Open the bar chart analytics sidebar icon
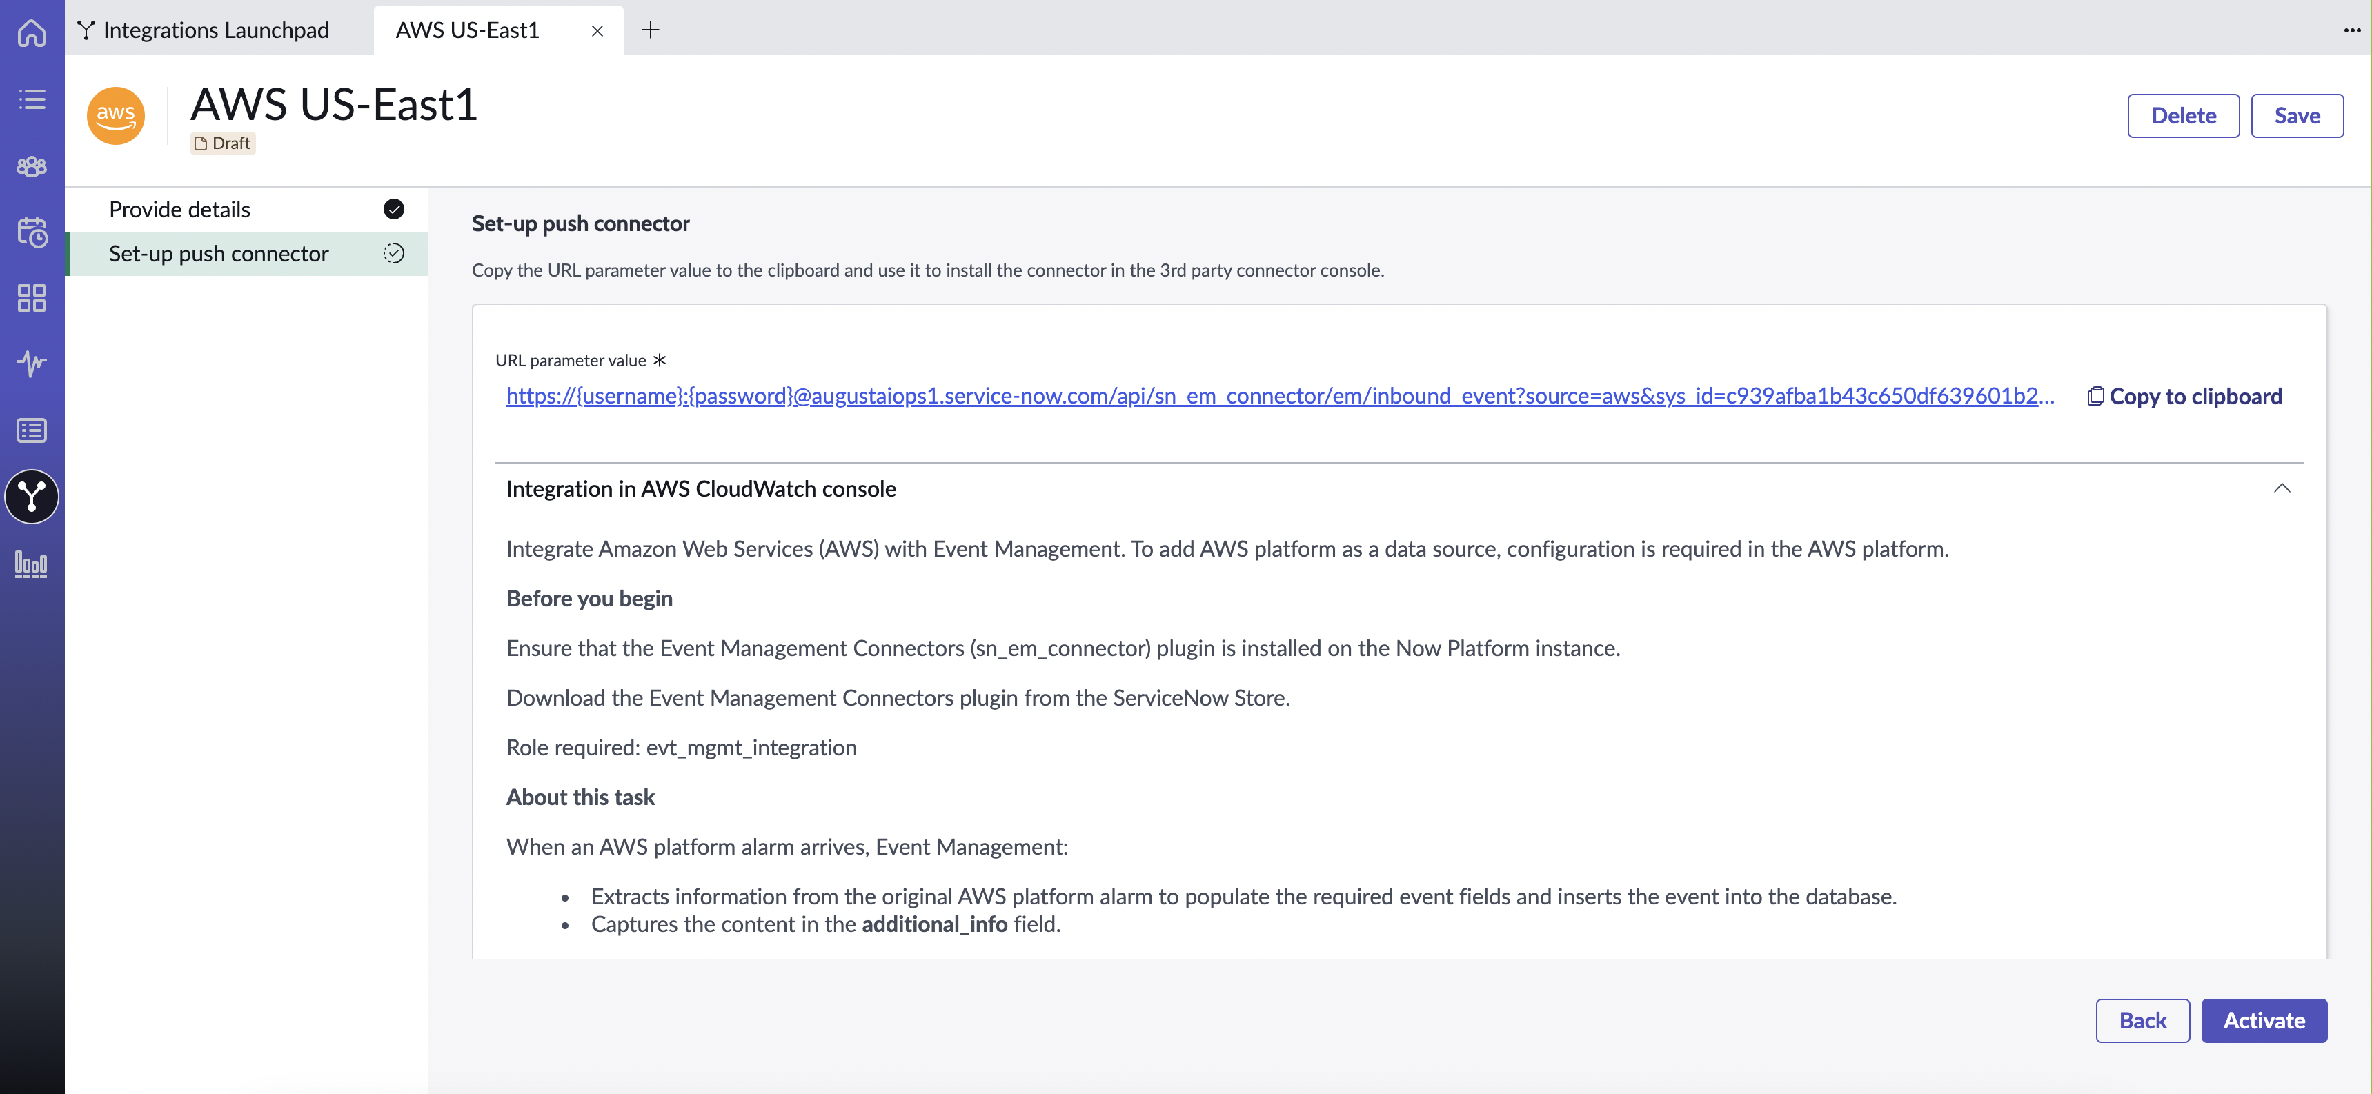The height and width of the screenshot is (1094, 2372). point(31,563)
